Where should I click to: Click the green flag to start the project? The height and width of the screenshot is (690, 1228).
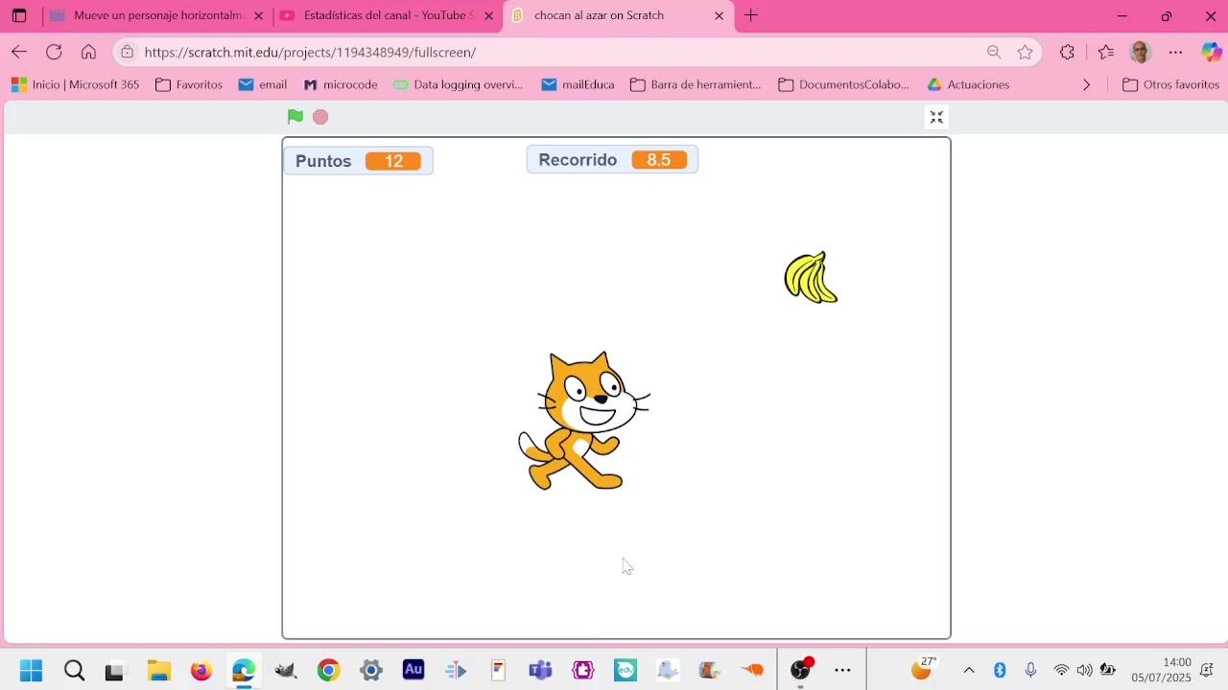(295, 117)
